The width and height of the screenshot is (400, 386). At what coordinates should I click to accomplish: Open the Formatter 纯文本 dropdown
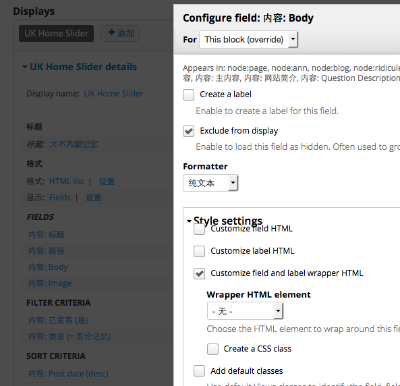click(210, 183)
